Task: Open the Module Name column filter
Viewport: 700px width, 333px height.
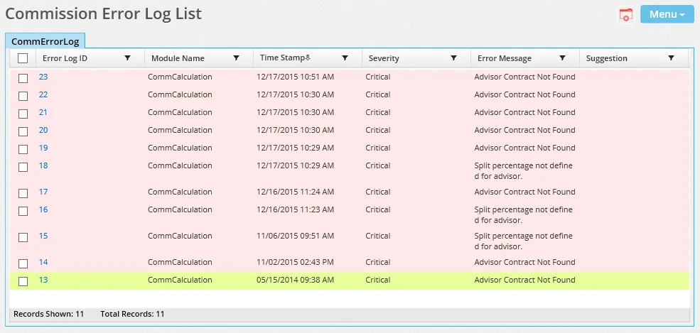Action: pyautogui.click(x=237, y=58)
